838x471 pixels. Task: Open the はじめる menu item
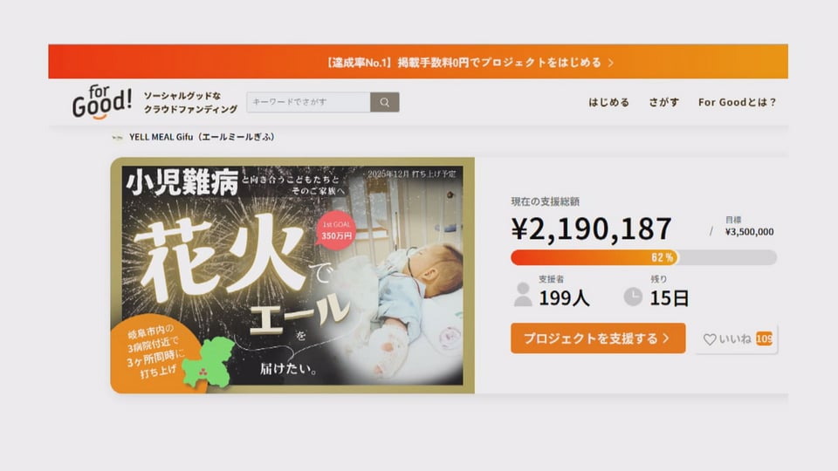click(608, 102)
